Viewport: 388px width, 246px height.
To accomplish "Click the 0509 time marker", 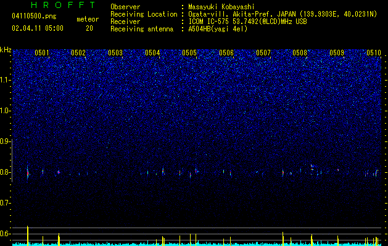I will 337,53.
